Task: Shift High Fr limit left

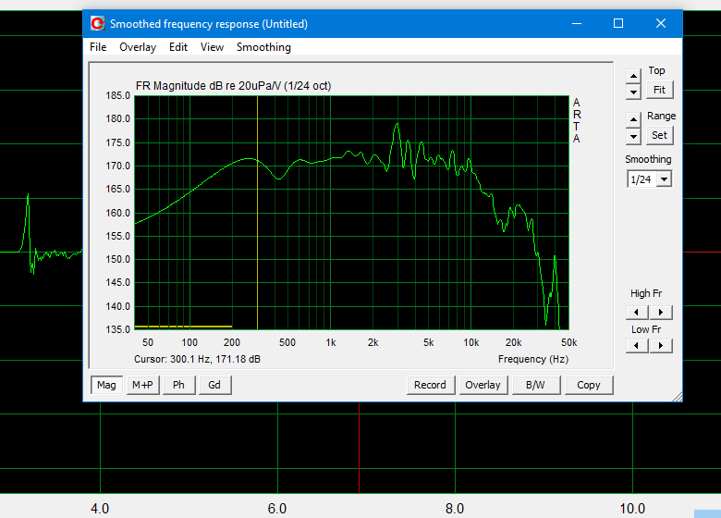Action: click(x=637, y=313)
